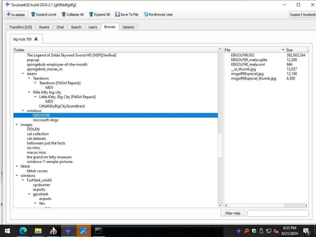Select the microsoft-dogs folder
Viewport: 316px width, 237px height.
coord(46,120)
